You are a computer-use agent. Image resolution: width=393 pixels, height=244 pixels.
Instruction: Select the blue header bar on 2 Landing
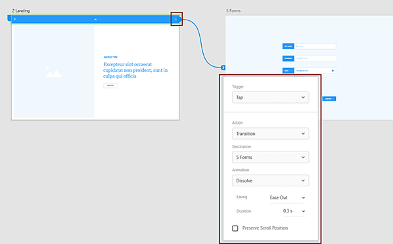click(95, 19)
